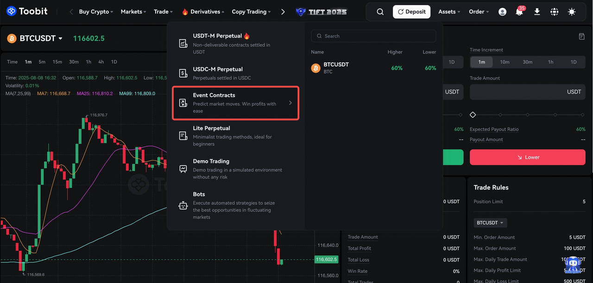Screen dimensions: 593x283
Task: Open the BTCUSDT dropdown in Trade Rules
Action: (x=490, y=223)
